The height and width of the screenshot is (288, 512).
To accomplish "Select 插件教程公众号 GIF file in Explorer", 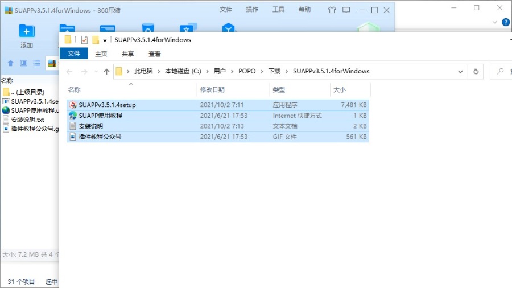I will pos(218,137).
